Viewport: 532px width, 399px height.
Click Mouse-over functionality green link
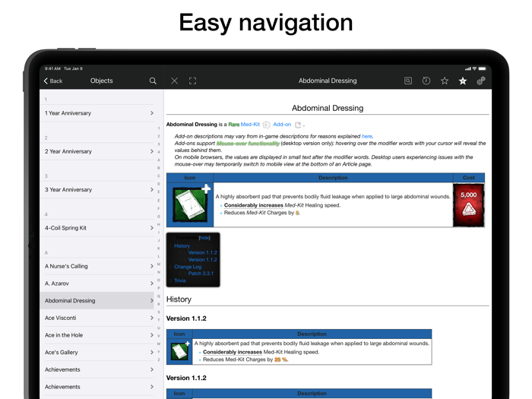click(x=248, y=143)
